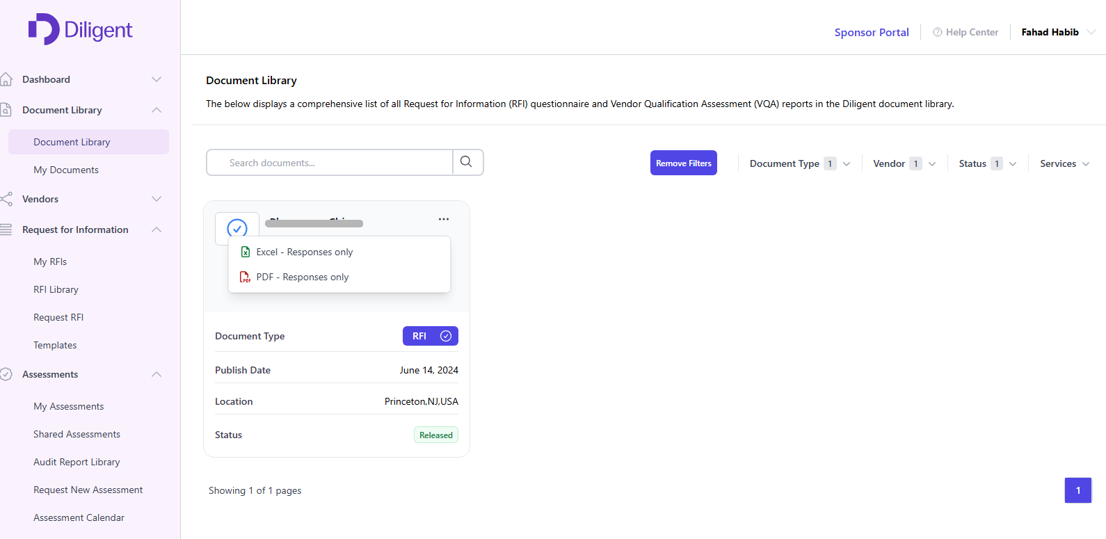
Task: Expand the Vendors section chevron
Action: [x=157, y=199]
